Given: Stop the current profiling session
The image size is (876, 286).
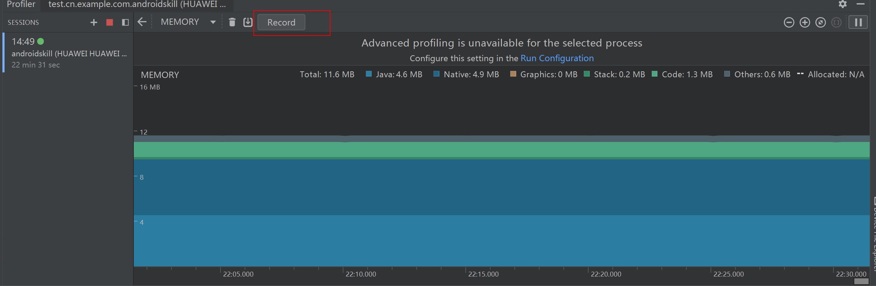Looking at the screenshot, I should coord(110,22).
